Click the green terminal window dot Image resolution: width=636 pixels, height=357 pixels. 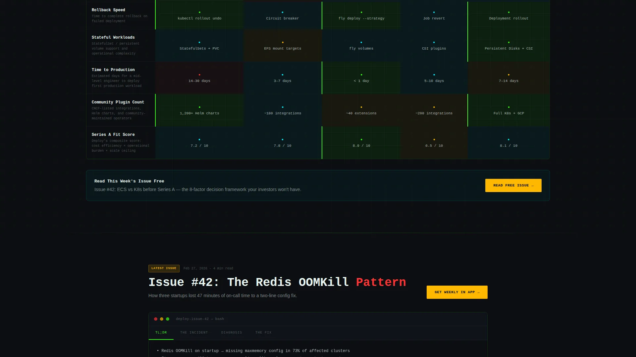168,319
